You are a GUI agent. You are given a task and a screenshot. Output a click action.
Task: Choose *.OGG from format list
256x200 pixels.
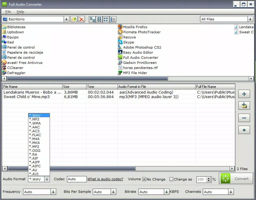39,150
